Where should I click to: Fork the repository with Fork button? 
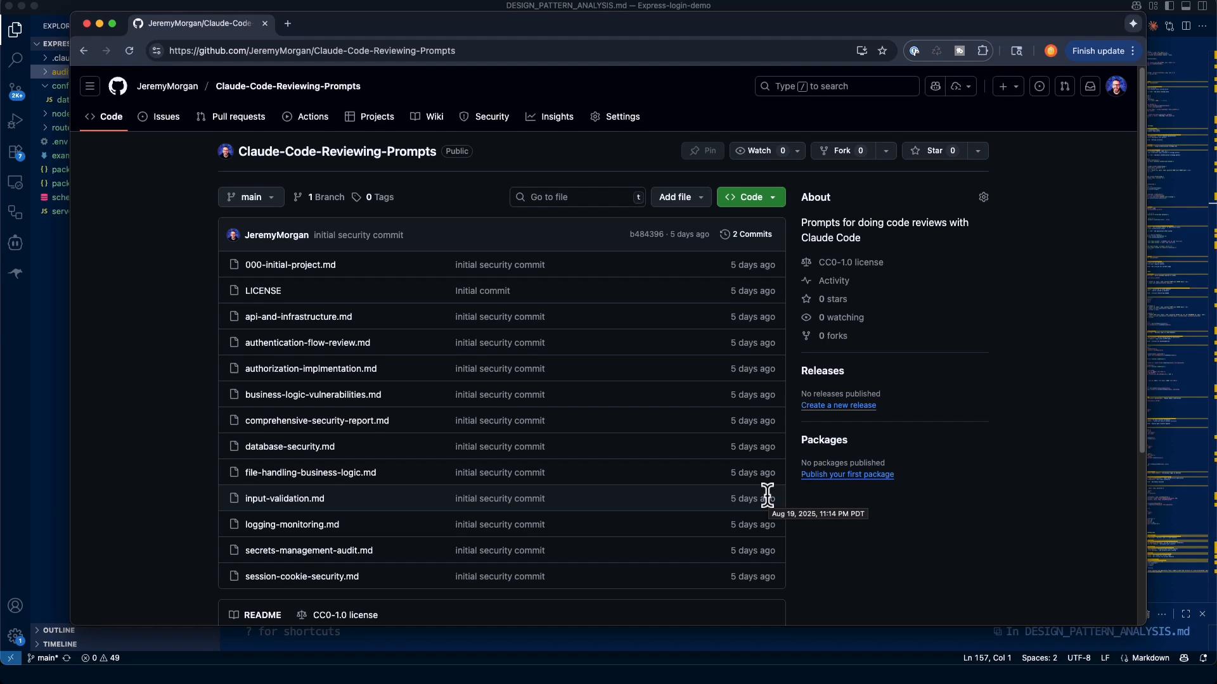[x=843, y=151]
